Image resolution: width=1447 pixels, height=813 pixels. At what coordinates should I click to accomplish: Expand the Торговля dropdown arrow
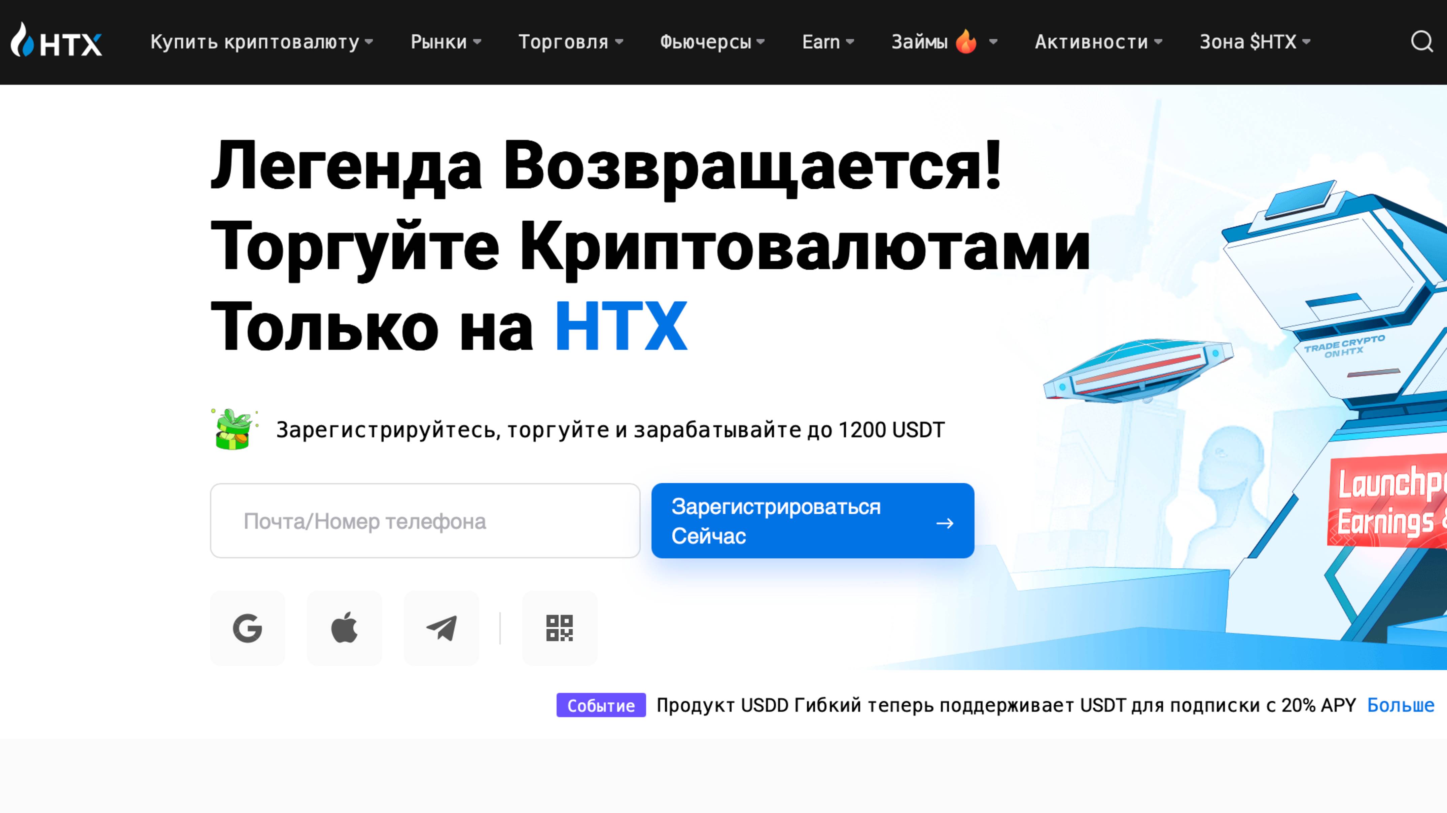tap(619, 42)
